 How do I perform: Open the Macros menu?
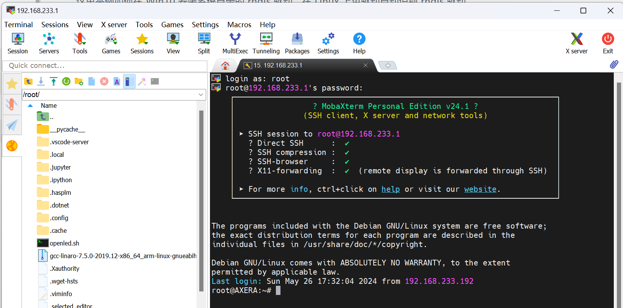tap(239, 25)
